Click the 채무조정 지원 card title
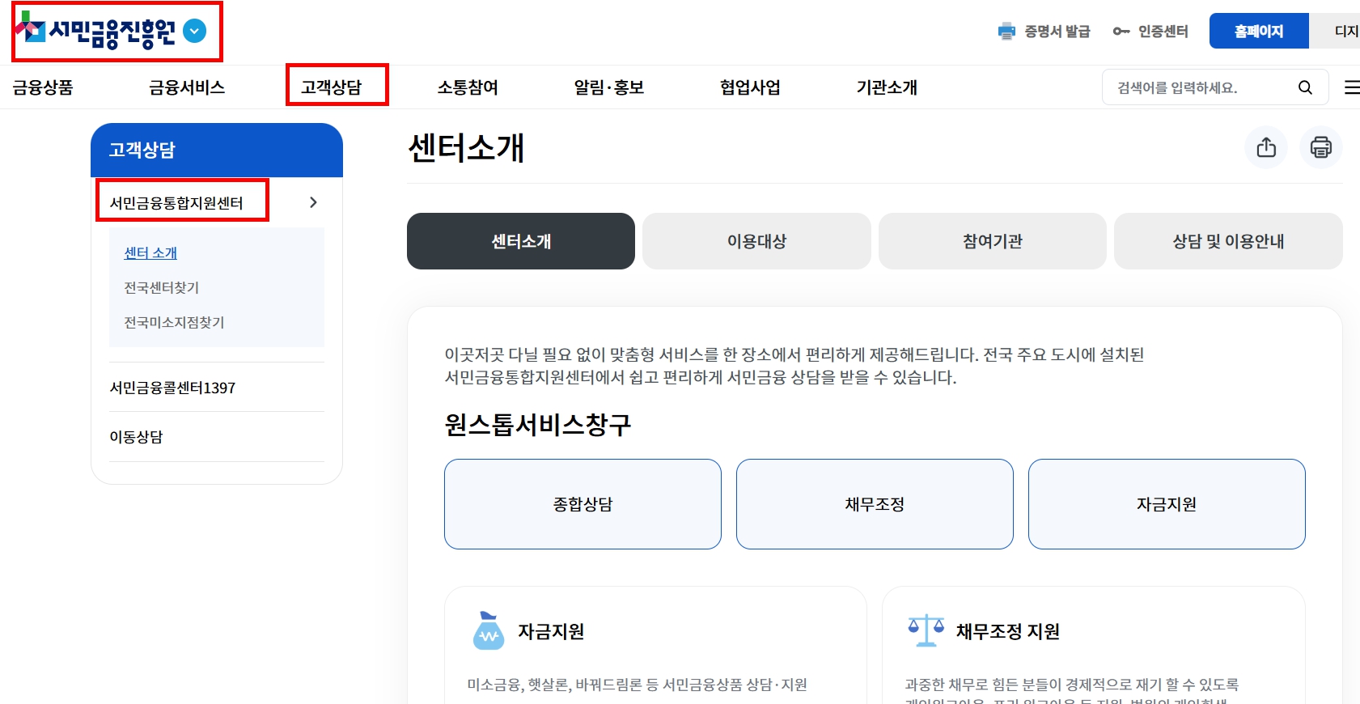Viewport: 1360px width, 704px height. click(x=1008, y=631)
